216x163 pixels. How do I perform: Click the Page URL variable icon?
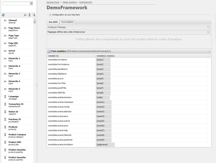tap(5, 43)
